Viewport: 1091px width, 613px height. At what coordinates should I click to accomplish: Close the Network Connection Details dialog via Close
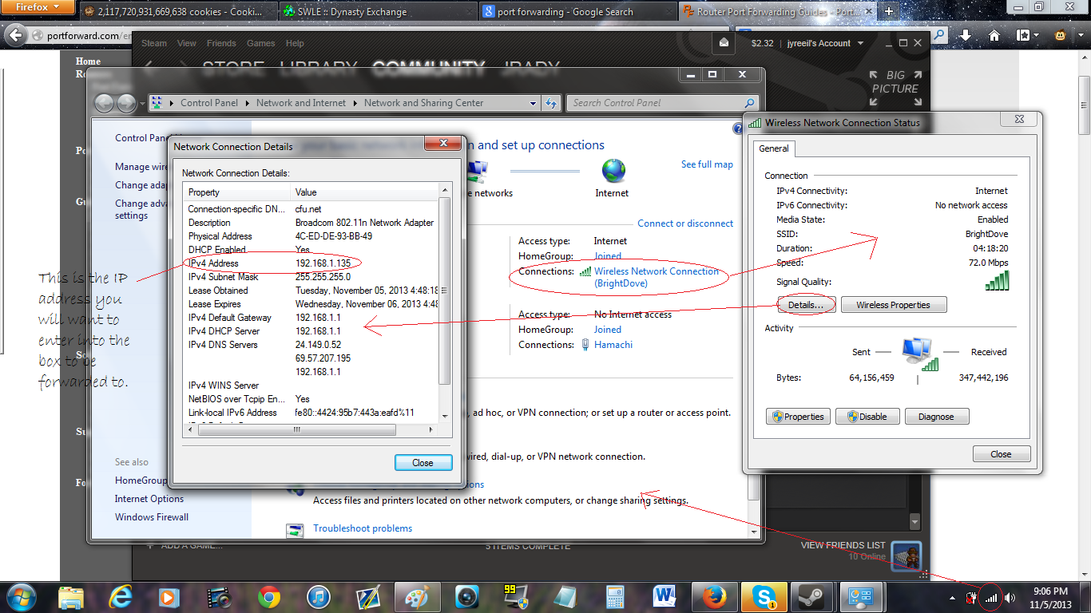(x=423, y=463)
